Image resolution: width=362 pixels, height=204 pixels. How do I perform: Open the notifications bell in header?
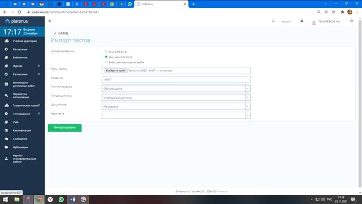coord(273,21)
